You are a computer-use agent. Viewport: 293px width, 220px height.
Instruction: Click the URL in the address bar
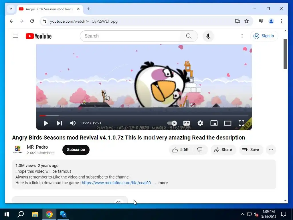[x=84, y=21]
